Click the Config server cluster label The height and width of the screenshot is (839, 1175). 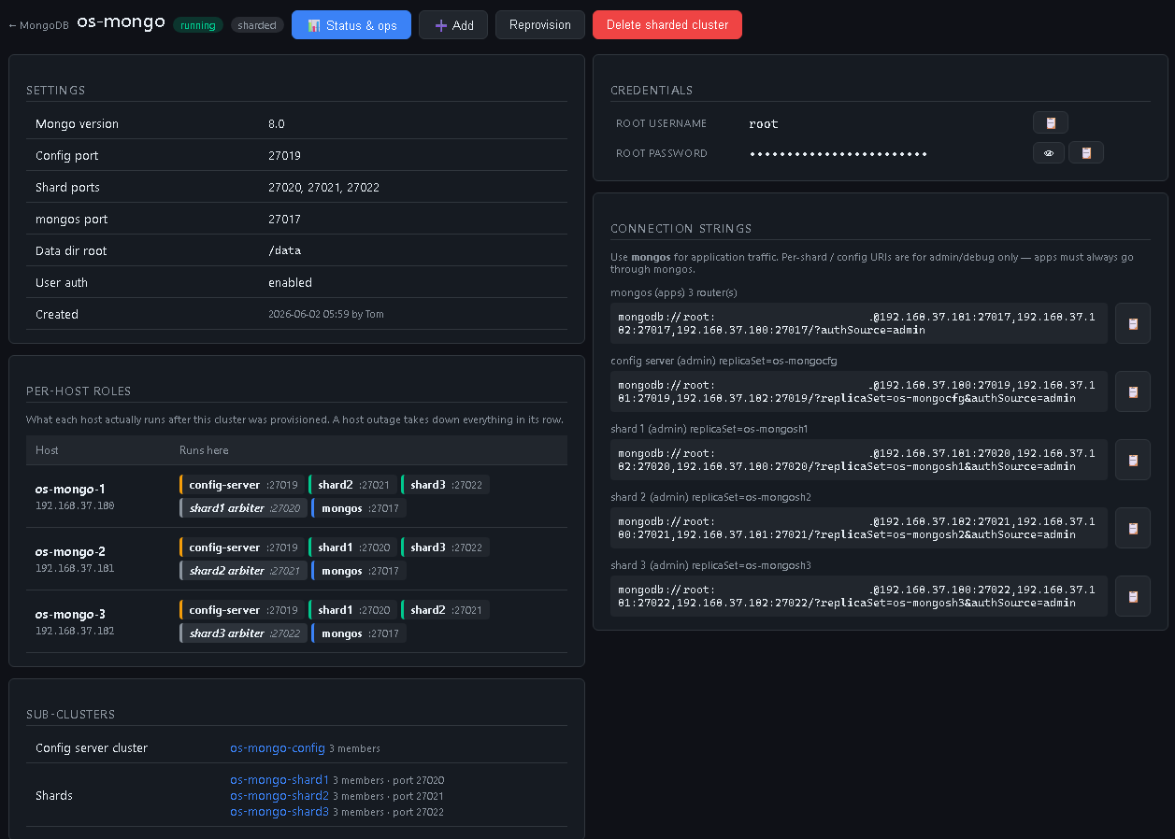point(92,748)
